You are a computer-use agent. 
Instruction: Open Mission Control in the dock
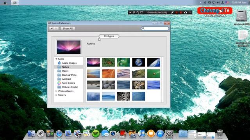(x=50, y=133)
